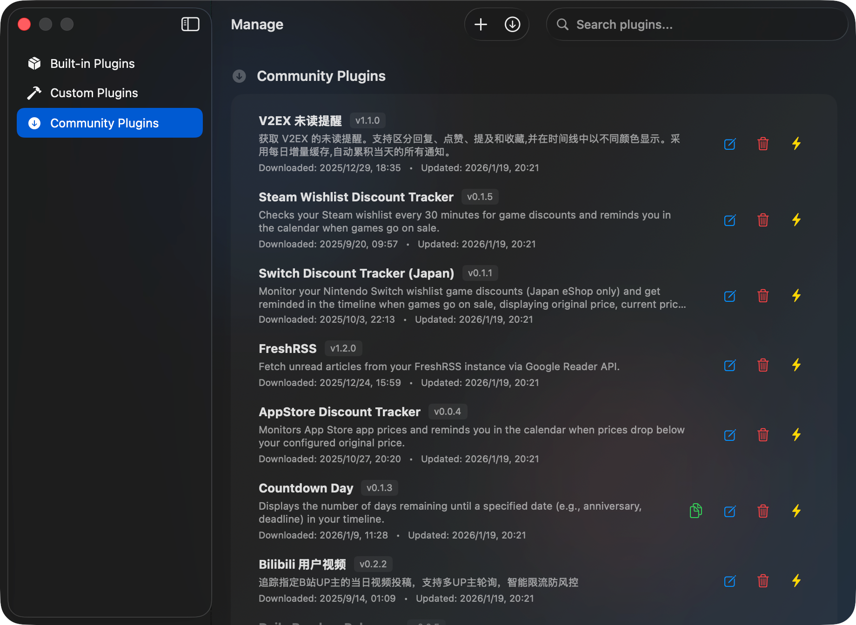856x625 pixels.
Task: Click the plus add-plugin button
Action: [x=481, y=24]
